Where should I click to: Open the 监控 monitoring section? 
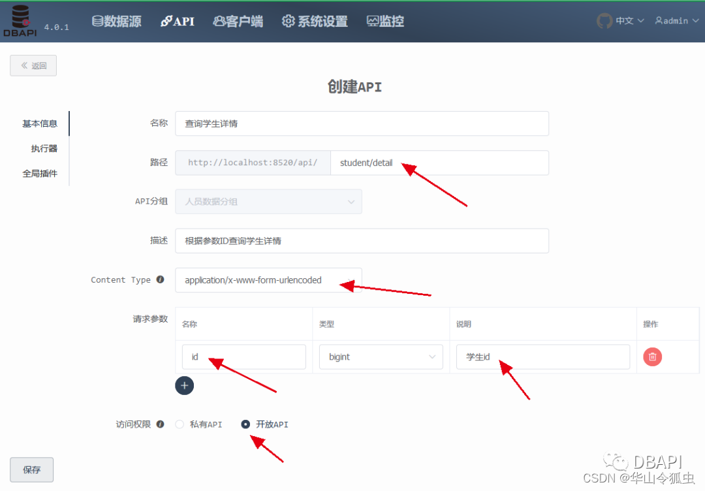[x=384, y=20]
